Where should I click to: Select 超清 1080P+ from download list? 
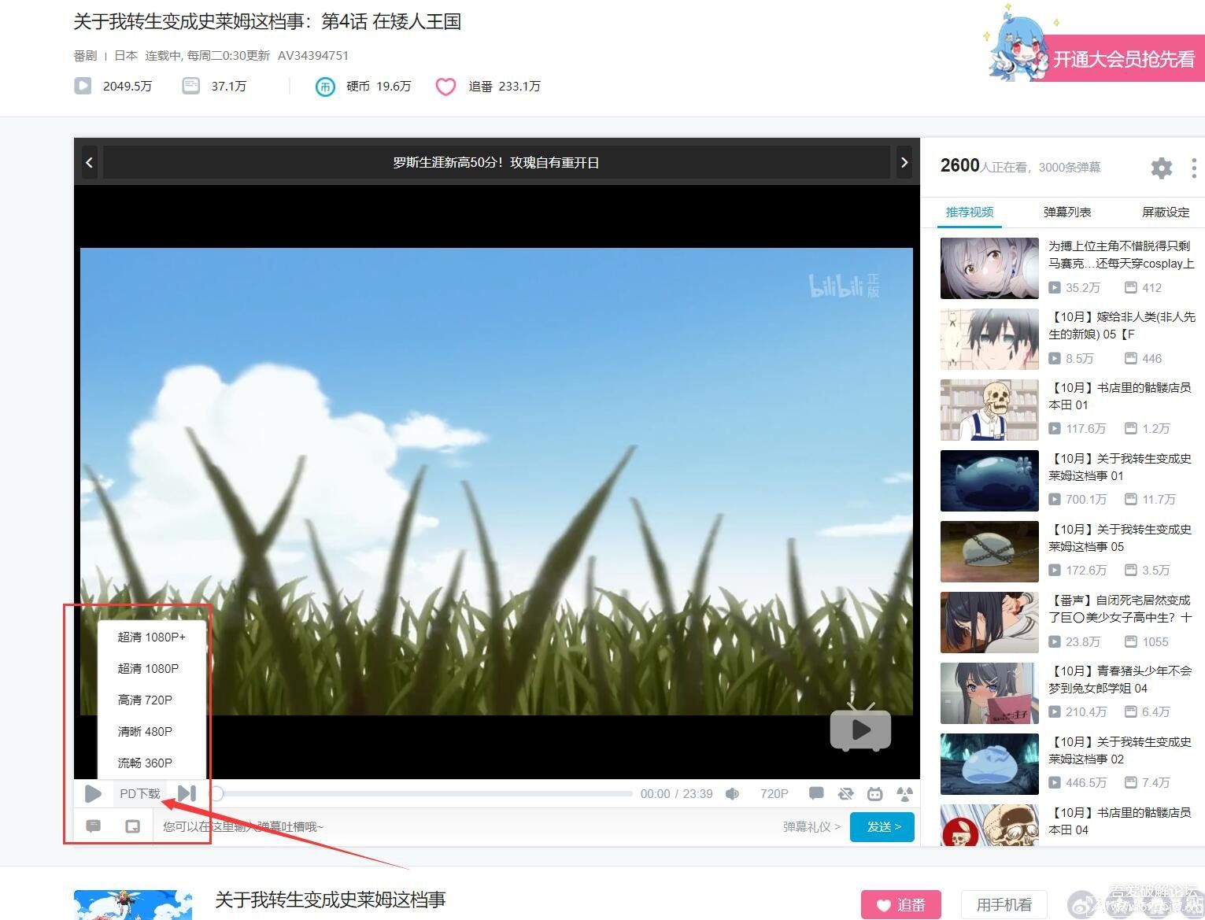click(151, 637)
